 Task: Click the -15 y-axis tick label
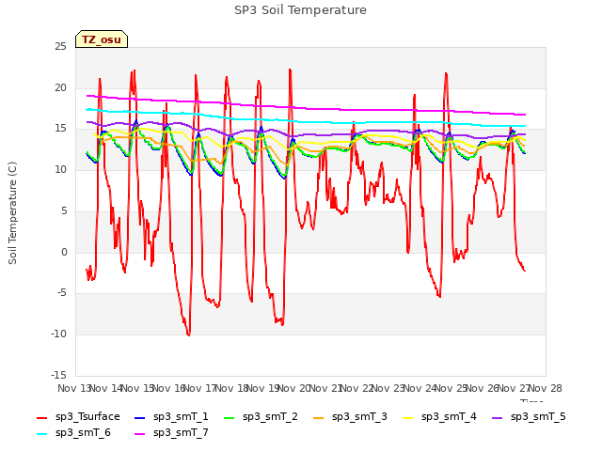pos(58,375)
